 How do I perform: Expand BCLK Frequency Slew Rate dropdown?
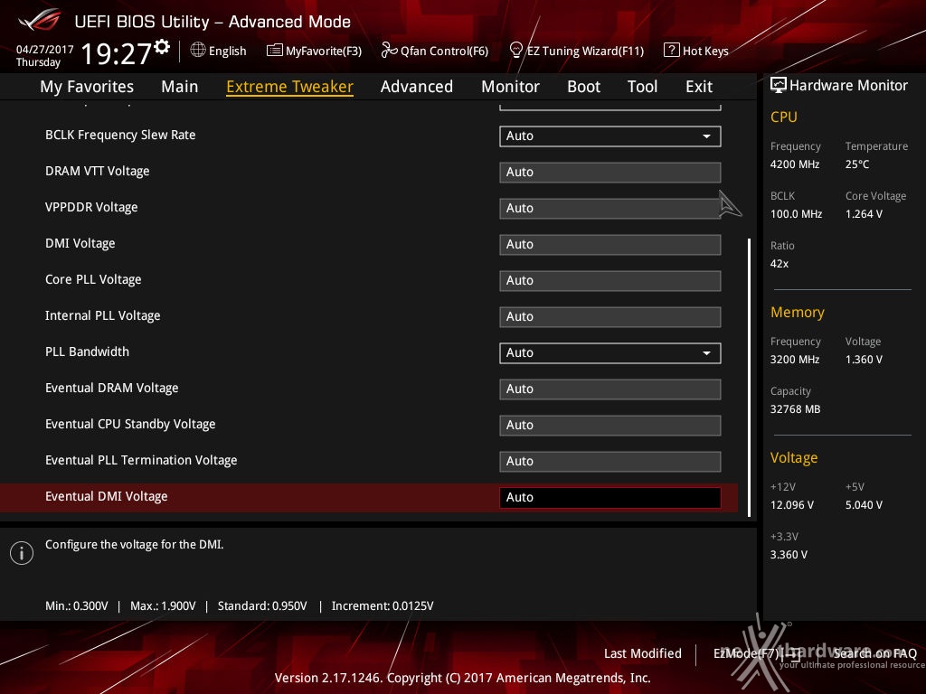[610, 136]
